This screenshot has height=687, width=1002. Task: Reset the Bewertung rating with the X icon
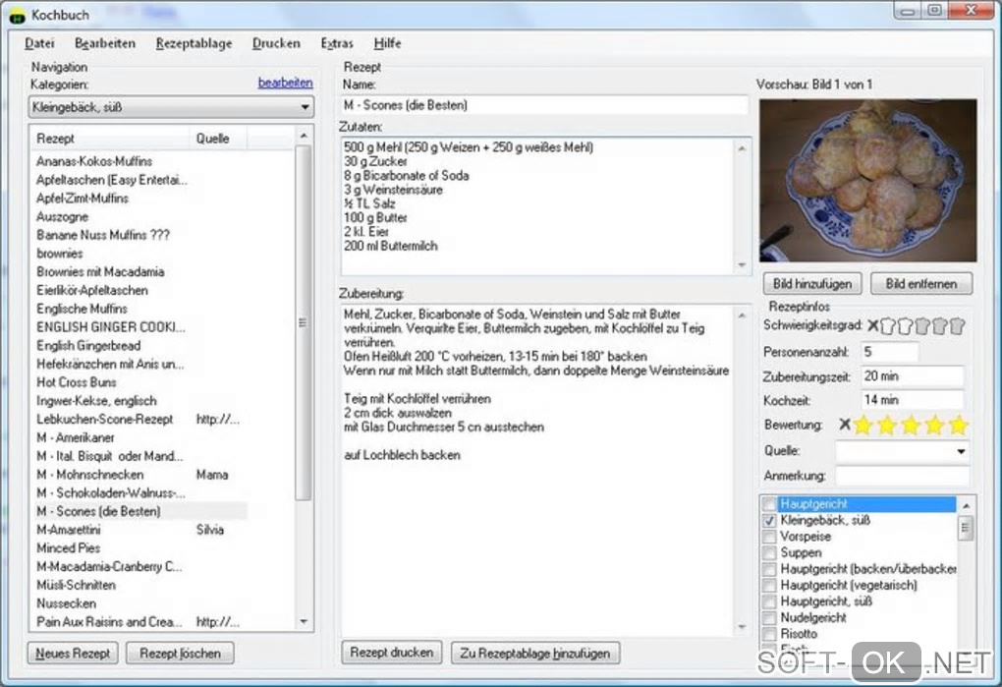[844, 425]
